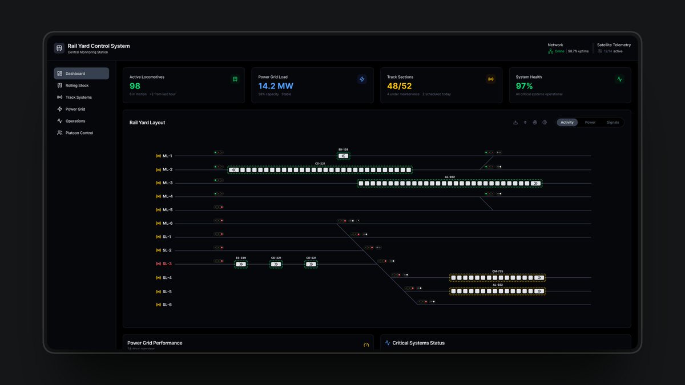Go to Track Systems section

[81, 98]
